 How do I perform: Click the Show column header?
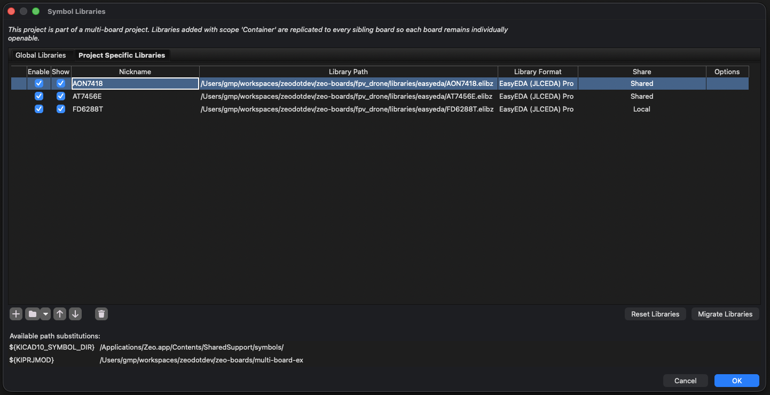(x=61, y=72)
